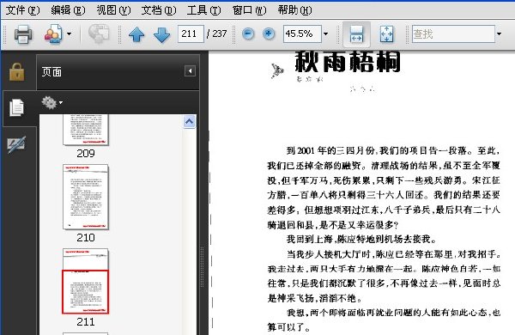The height and width of the screenshot is (335, 515).
Task: Click the 211 label under thumbnail
Action: pos(86,321)
